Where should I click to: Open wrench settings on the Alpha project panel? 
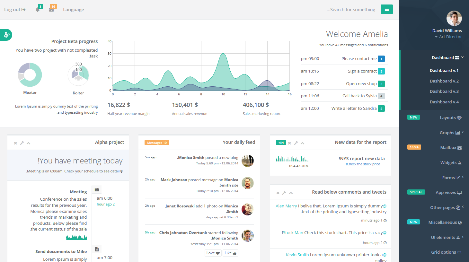(x=22, y=143)
